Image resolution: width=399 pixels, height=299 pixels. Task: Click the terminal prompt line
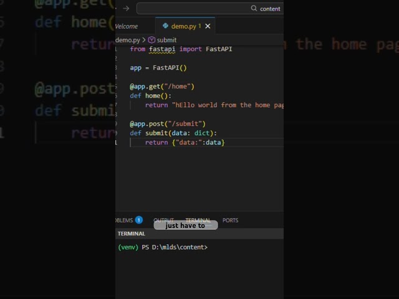coord(163,247)
